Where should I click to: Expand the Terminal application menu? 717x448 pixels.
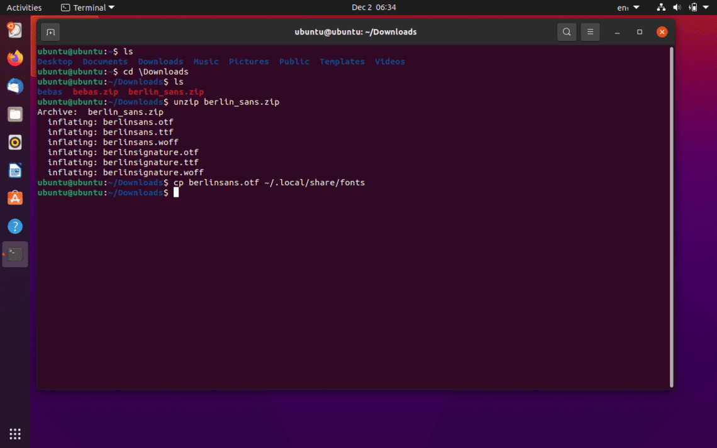(87, 7)
